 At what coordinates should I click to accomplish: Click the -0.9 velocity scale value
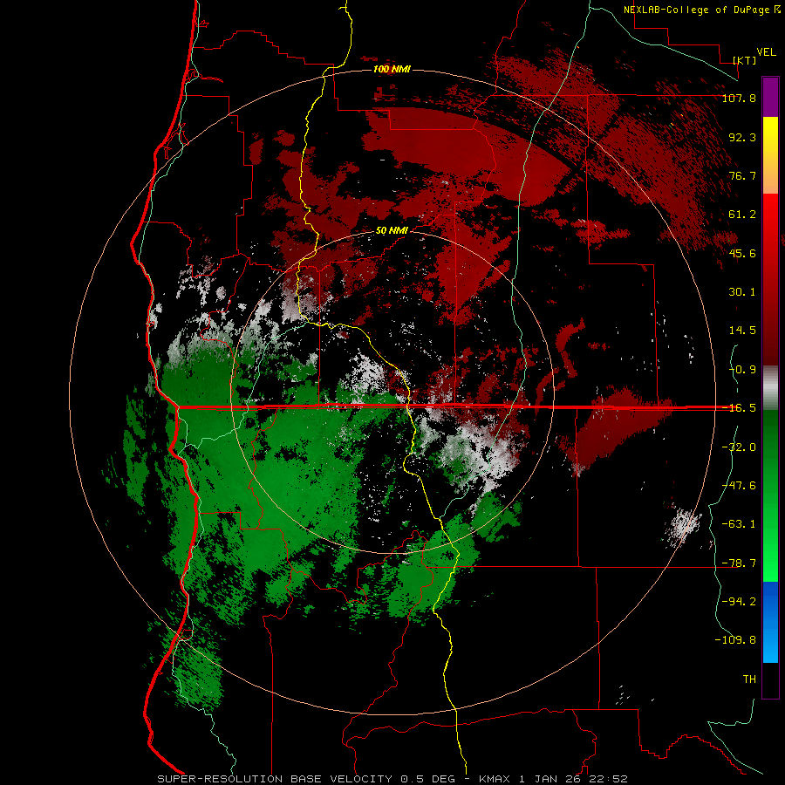[742, 370]
